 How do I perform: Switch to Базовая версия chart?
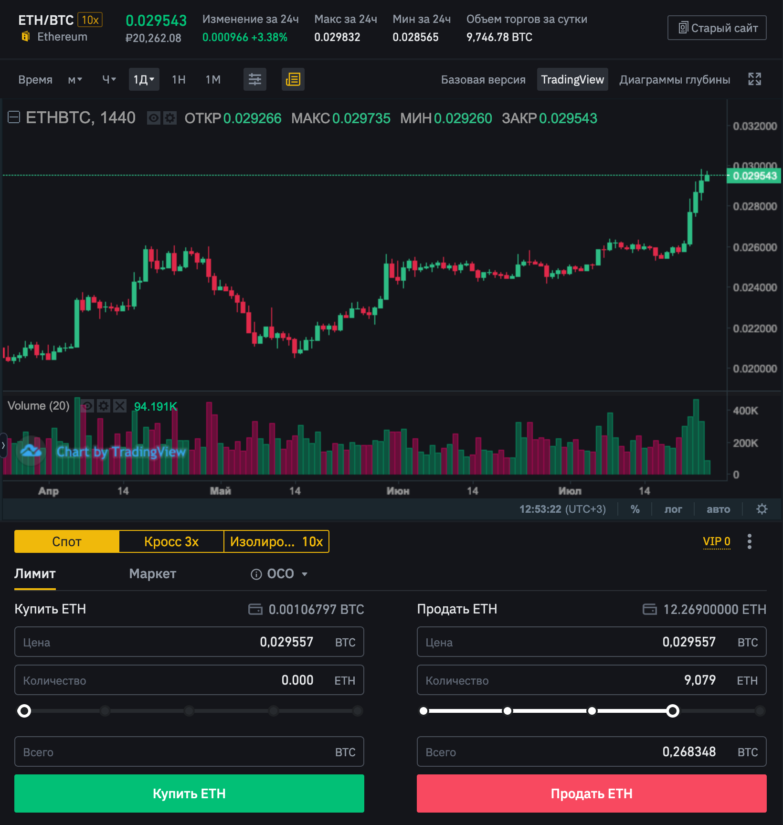pyautogui.click(x=483, y=79)
